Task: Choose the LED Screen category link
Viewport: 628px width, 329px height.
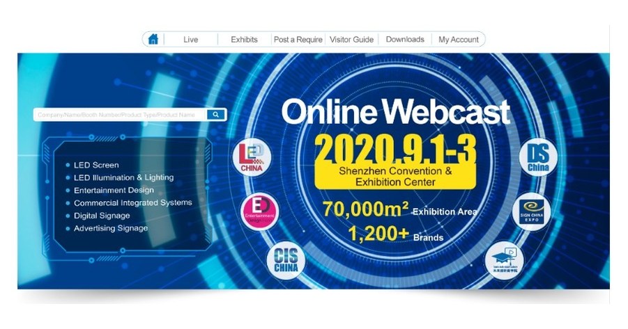Action: [96, 166]
